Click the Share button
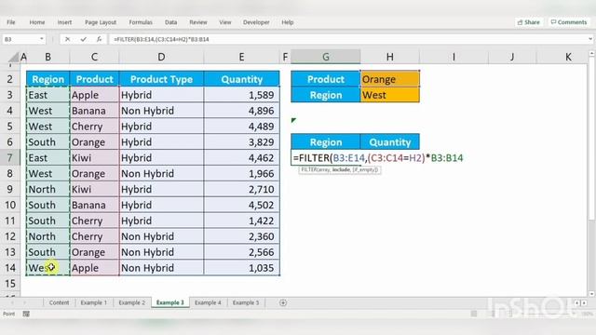 tap(528, 22)
